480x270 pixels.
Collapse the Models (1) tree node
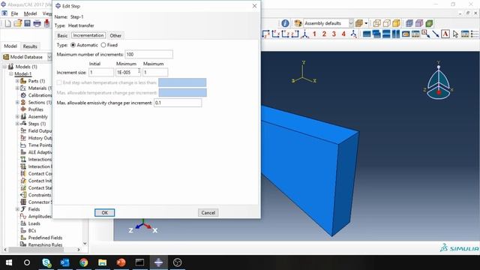[x=4, y=67]
